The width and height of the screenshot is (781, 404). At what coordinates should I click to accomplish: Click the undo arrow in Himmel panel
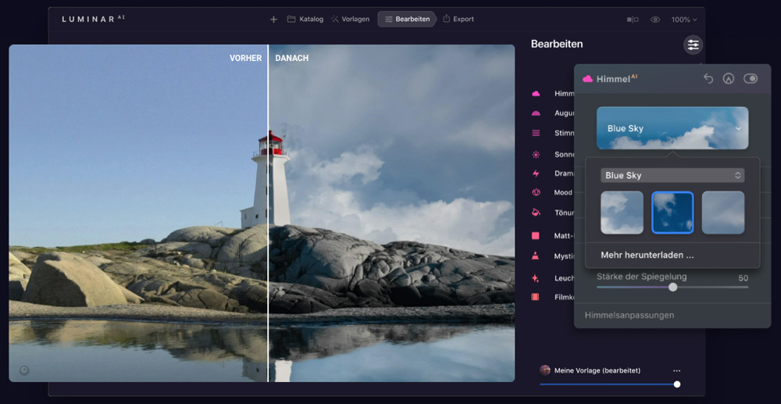[x=708, y=79]
